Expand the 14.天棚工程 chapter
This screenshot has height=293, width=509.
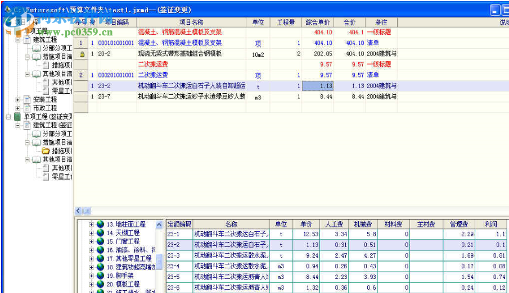pos(91,233)
